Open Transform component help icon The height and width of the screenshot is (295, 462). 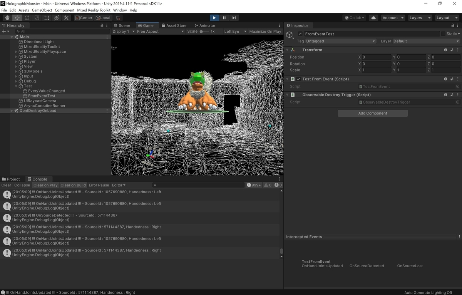(445, 50)
